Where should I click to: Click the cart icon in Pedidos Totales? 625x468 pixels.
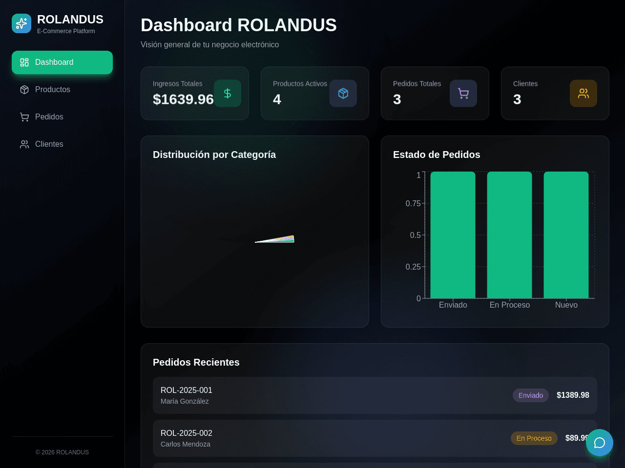463,93
